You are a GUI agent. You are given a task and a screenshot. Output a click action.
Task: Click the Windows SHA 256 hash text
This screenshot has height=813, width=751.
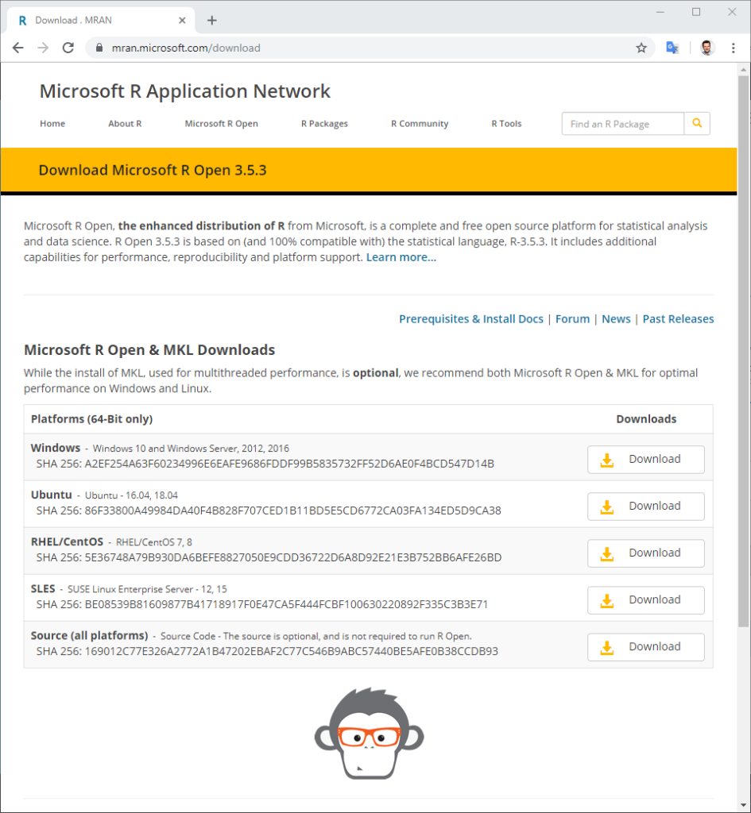pos(265,464)
